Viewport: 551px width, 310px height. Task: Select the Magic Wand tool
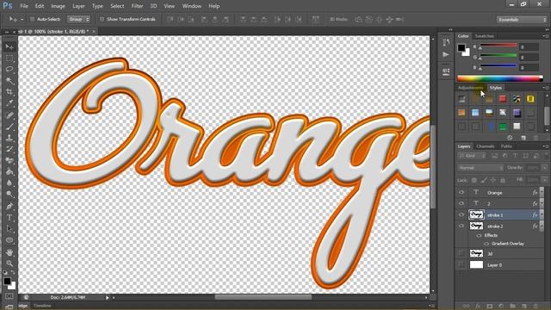pos(9,80)
